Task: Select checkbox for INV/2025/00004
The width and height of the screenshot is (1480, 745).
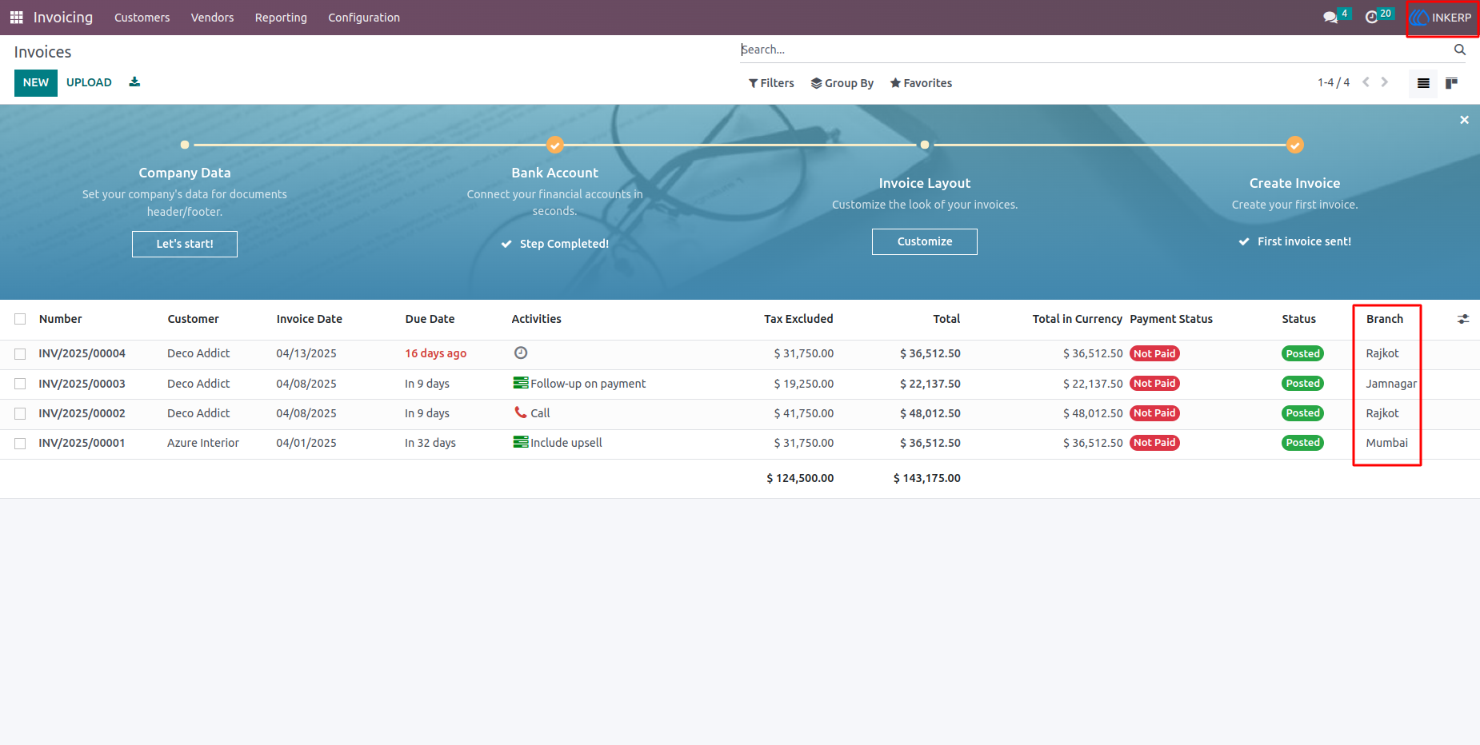Action: click(20, 353)
